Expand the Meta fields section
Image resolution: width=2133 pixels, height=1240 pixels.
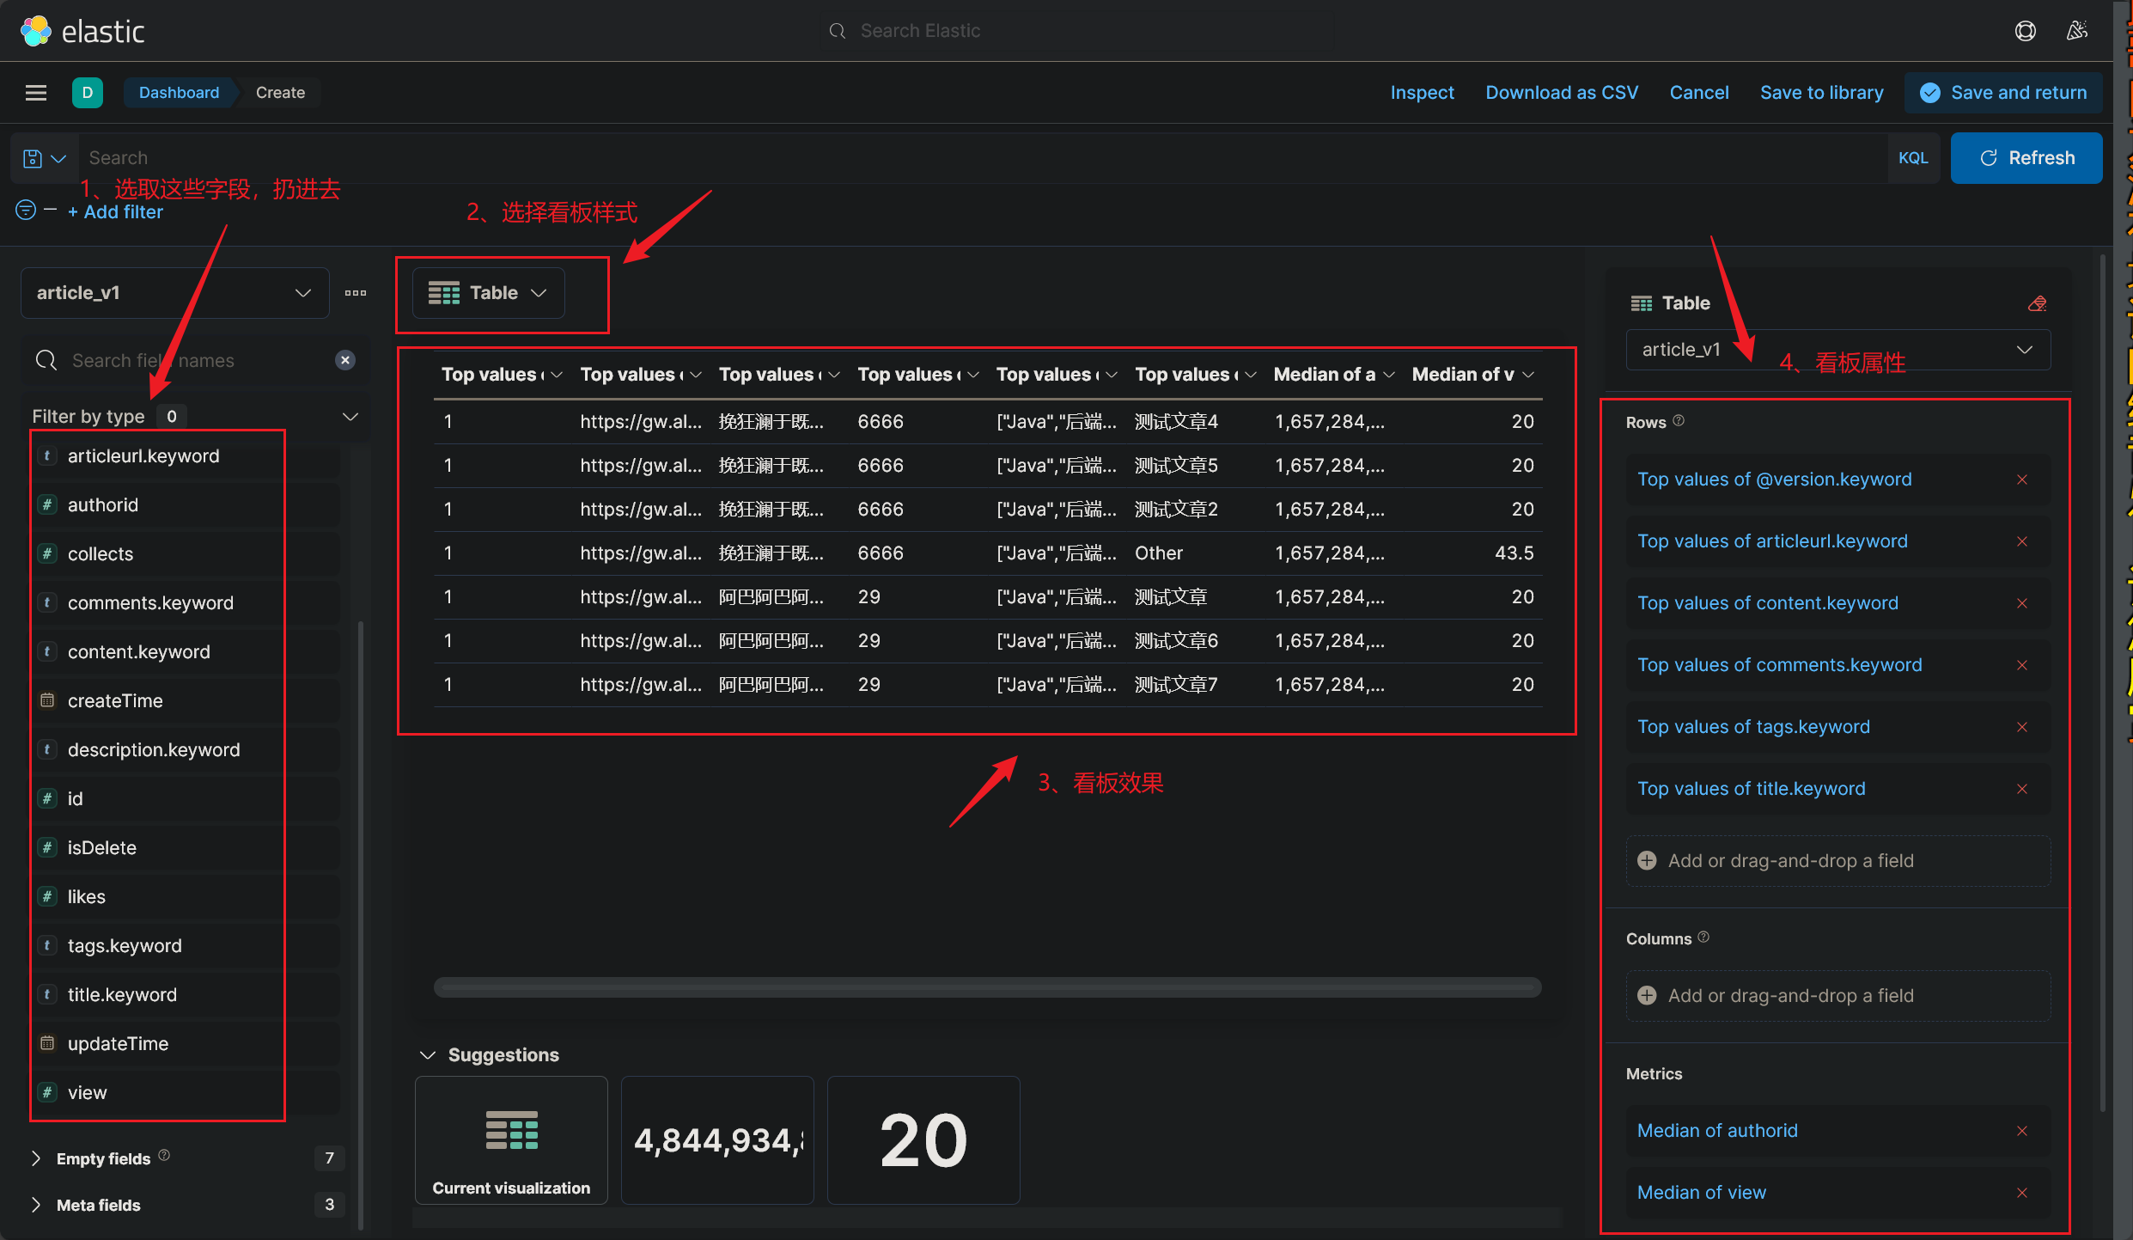36,1205
